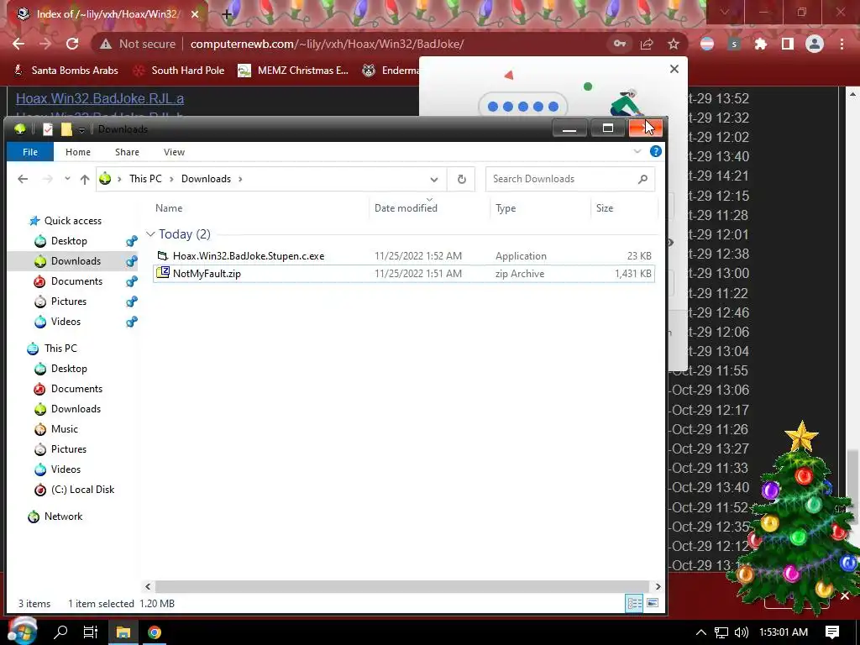Open (C:) Local Disk in sidebar

(x=82, y=490)
